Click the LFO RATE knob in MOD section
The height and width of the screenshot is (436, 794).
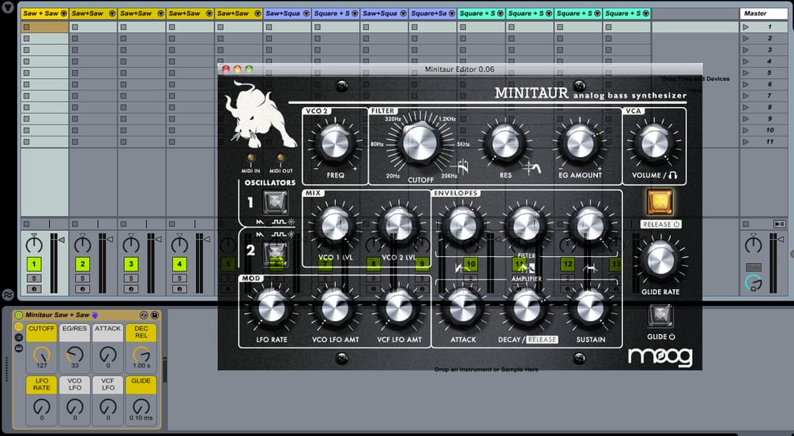[272, 307]
